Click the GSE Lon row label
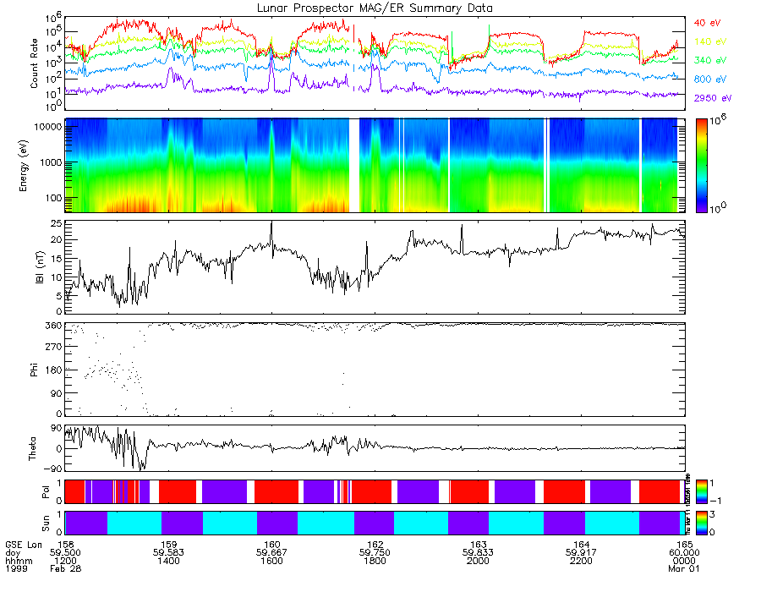 [x=24, y=545]
